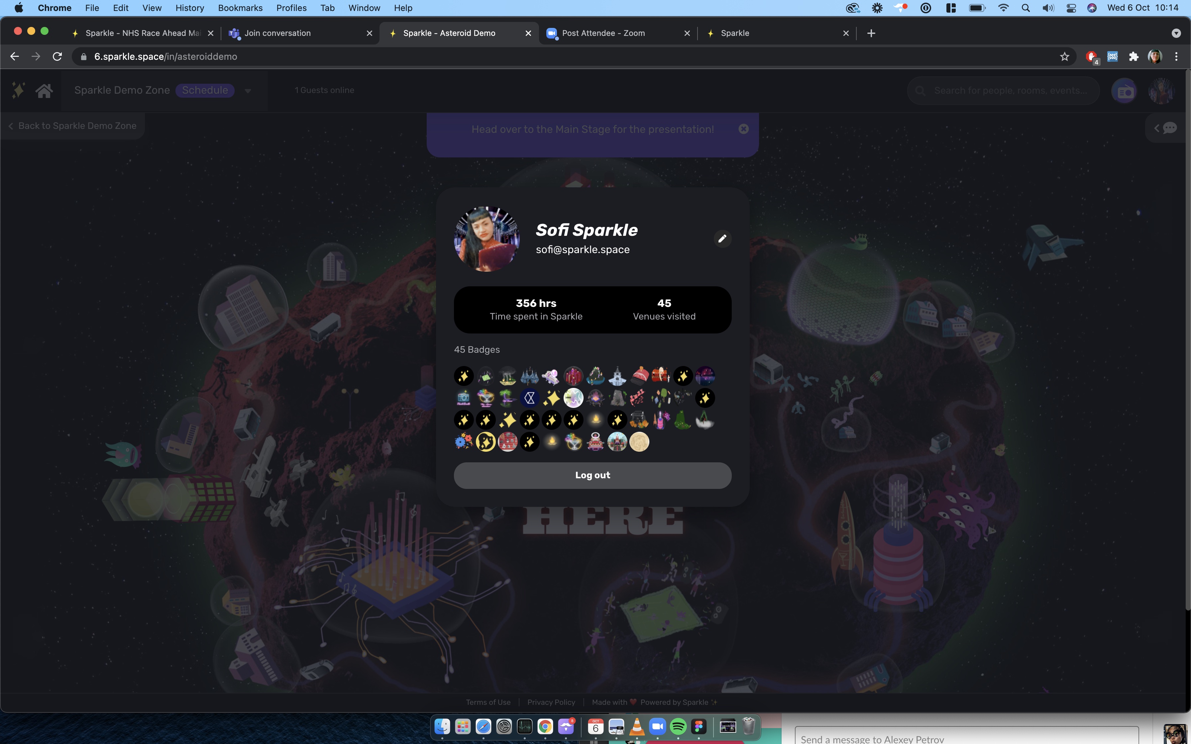Click the address bar URL
The width and height of the screenshot is (1191, 744).
point(165,56)
